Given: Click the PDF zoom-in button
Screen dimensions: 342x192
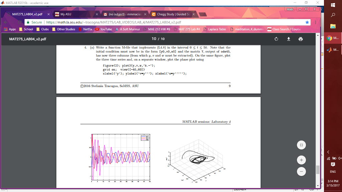Looking at the screenshot, I should [301, 160].
